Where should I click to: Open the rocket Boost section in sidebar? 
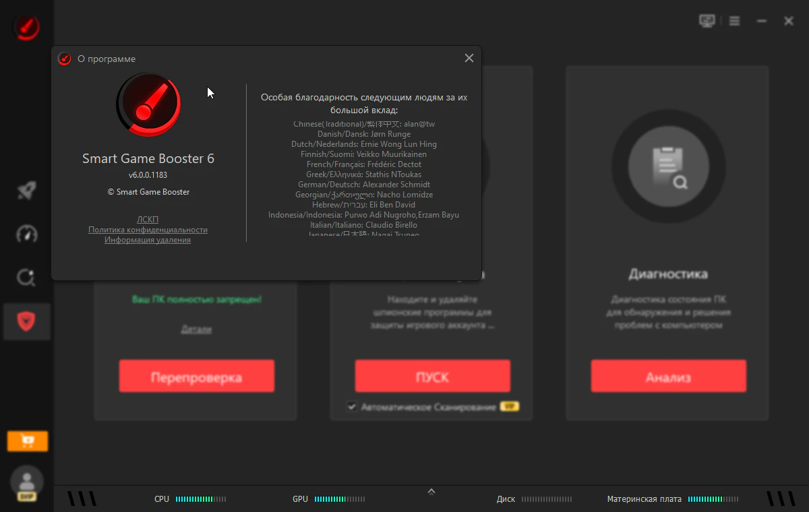(x=27, y=191)
